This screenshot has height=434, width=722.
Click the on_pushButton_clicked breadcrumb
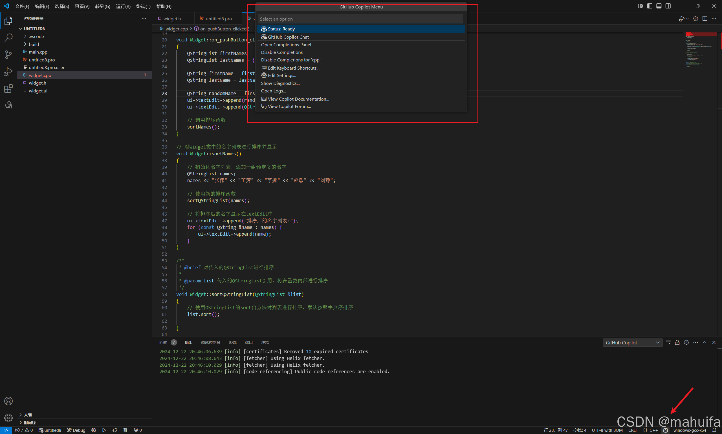pyautogui.click(x=222, y=29)
